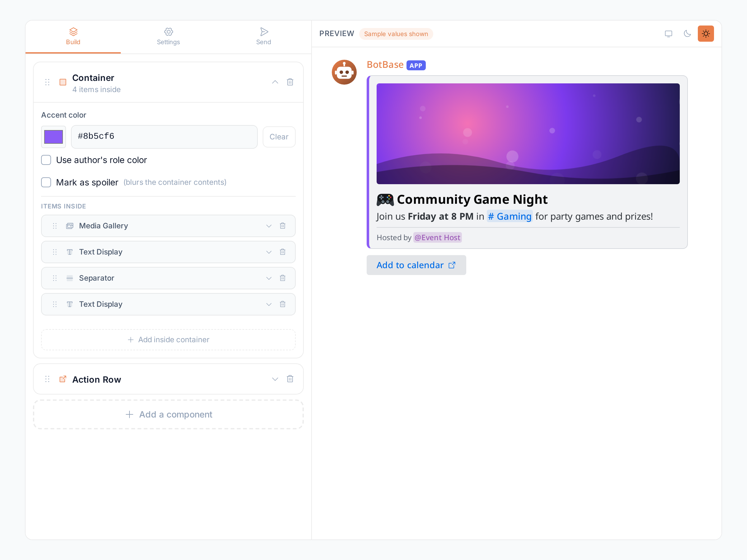747x560 pixels.
Task: Open the Settings tab
Action: [x=168, y=36]
